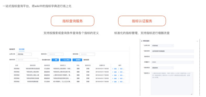Click the eye view icon for 专职老师课时完成进度
This screenshot has height=97, width=206.
[x=113, y=69]
